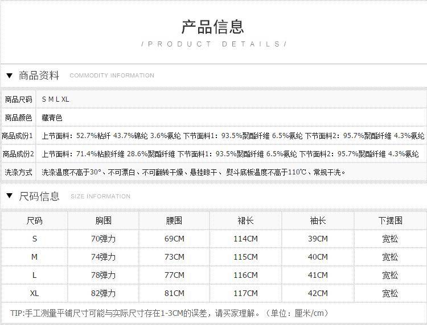Click the 商品尺码 row label
The height and width of the screenshot is (325, 427).
pos(18,99)
